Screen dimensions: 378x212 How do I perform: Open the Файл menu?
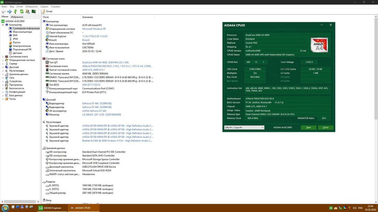click(4, 6)
